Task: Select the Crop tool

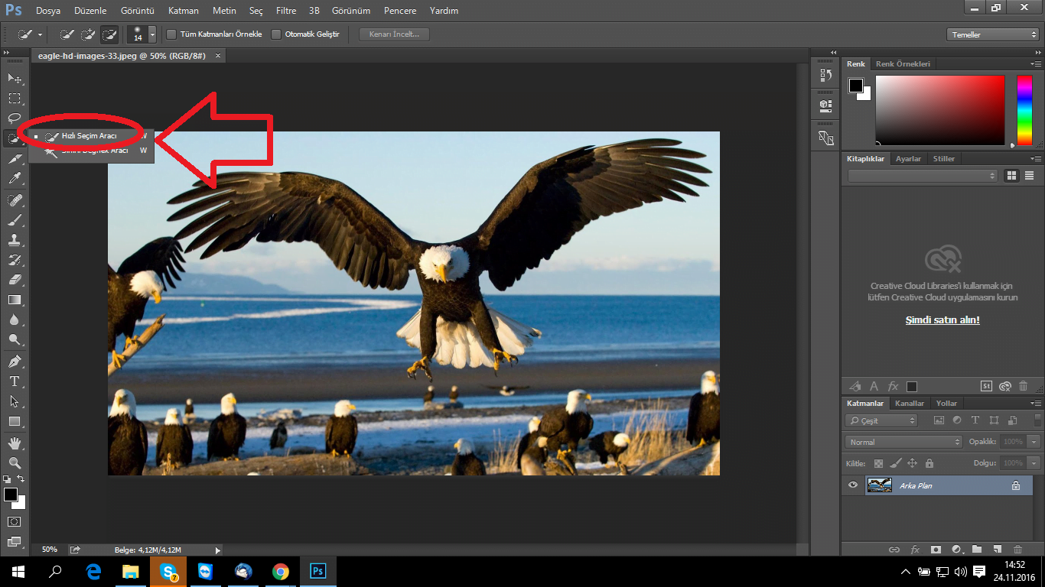Action: [15, 158]
